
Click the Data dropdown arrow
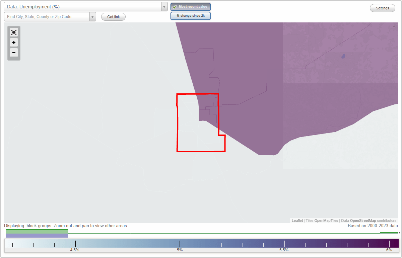pyautogui.click(x=164, y=7)
